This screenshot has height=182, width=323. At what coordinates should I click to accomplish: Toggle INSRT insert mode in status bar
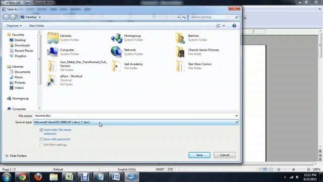[x=160, y=169]
